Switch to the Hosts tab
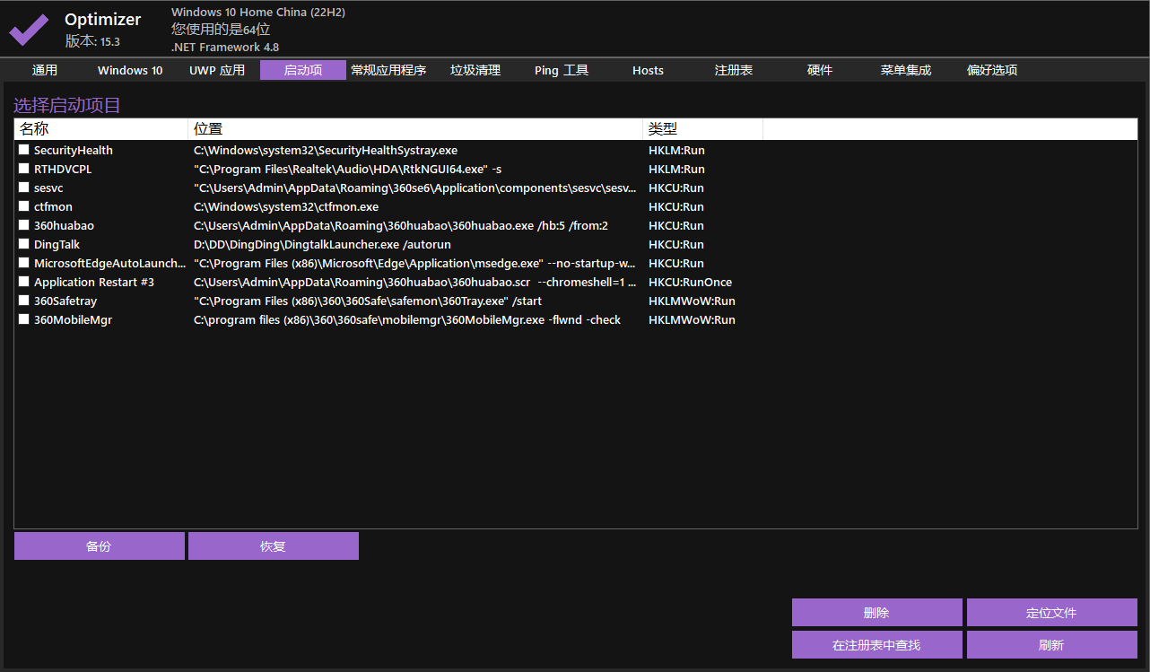The height and width of the screenshot is (672, 1150). [648, 69]
